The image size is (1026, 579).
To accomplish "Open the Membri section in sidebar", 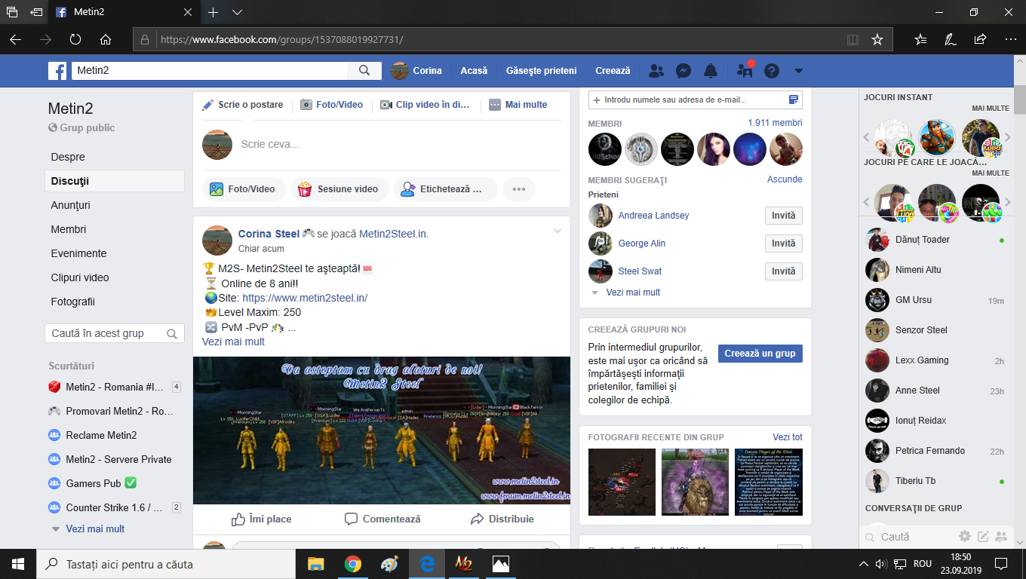I will tap(69, 229).
